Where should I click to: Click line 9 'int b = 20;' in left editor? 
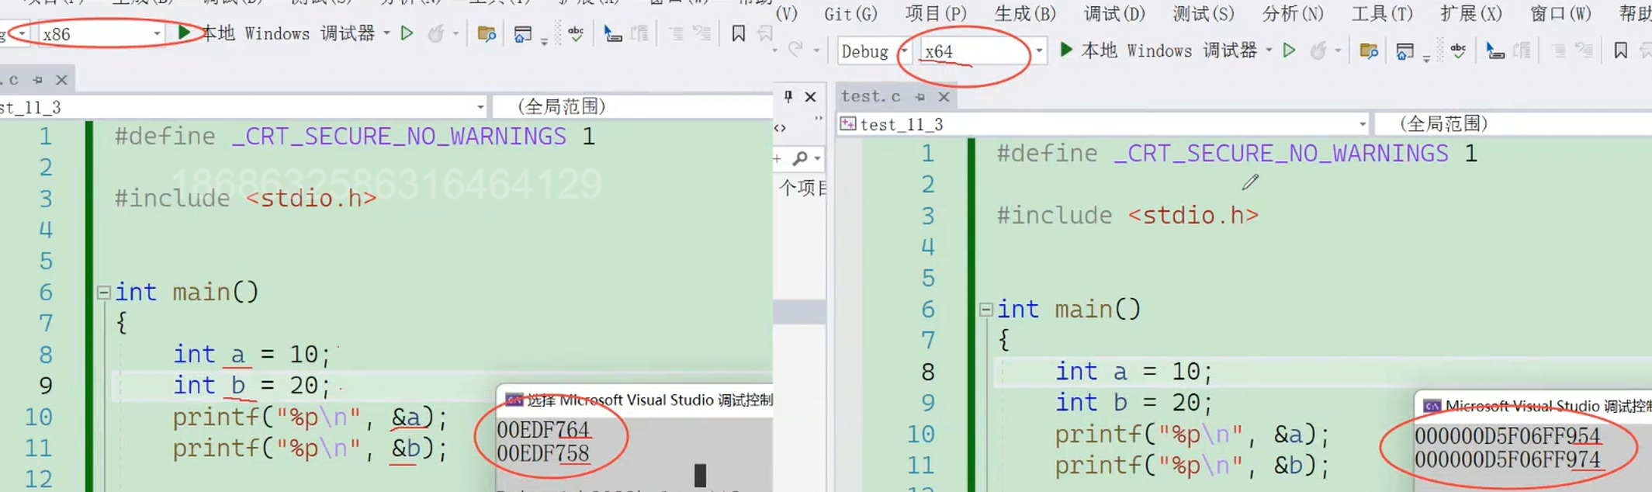[x=251, y=386]
